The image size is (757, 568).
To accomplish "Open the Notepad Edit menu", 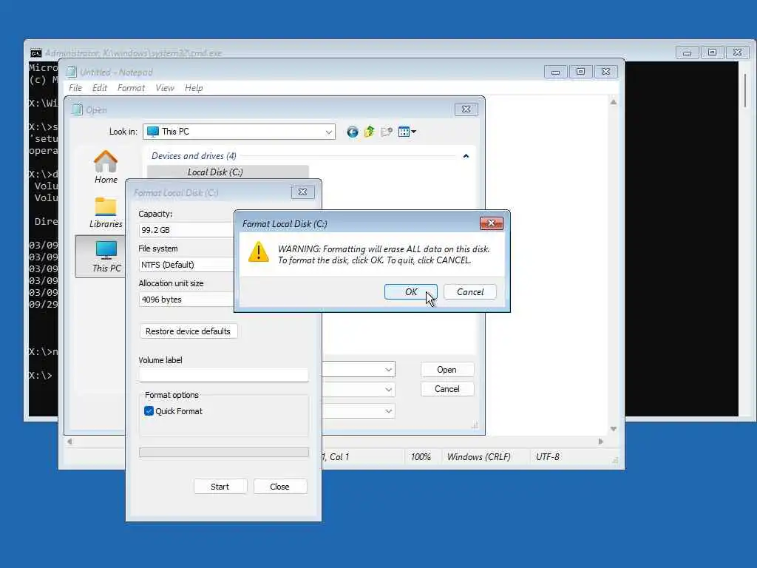I will 100,88.
